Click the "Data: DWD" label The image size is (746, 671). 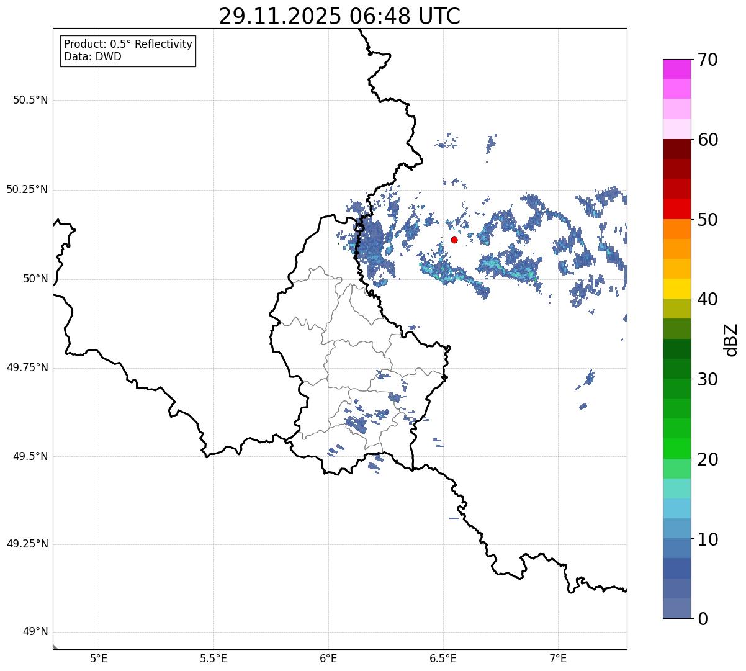(x=92, y=56)
